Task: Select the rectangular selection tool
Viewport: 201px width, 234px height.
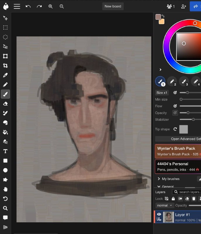Action: click(5, 27)
